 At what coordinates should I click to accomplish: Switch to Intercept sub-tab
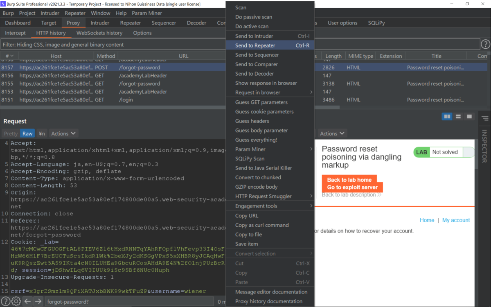point(15,33)
